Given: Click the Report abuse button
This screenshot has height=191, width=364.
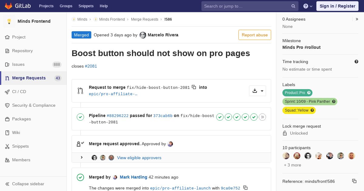Looking at the screenshot, I should 254,35.
